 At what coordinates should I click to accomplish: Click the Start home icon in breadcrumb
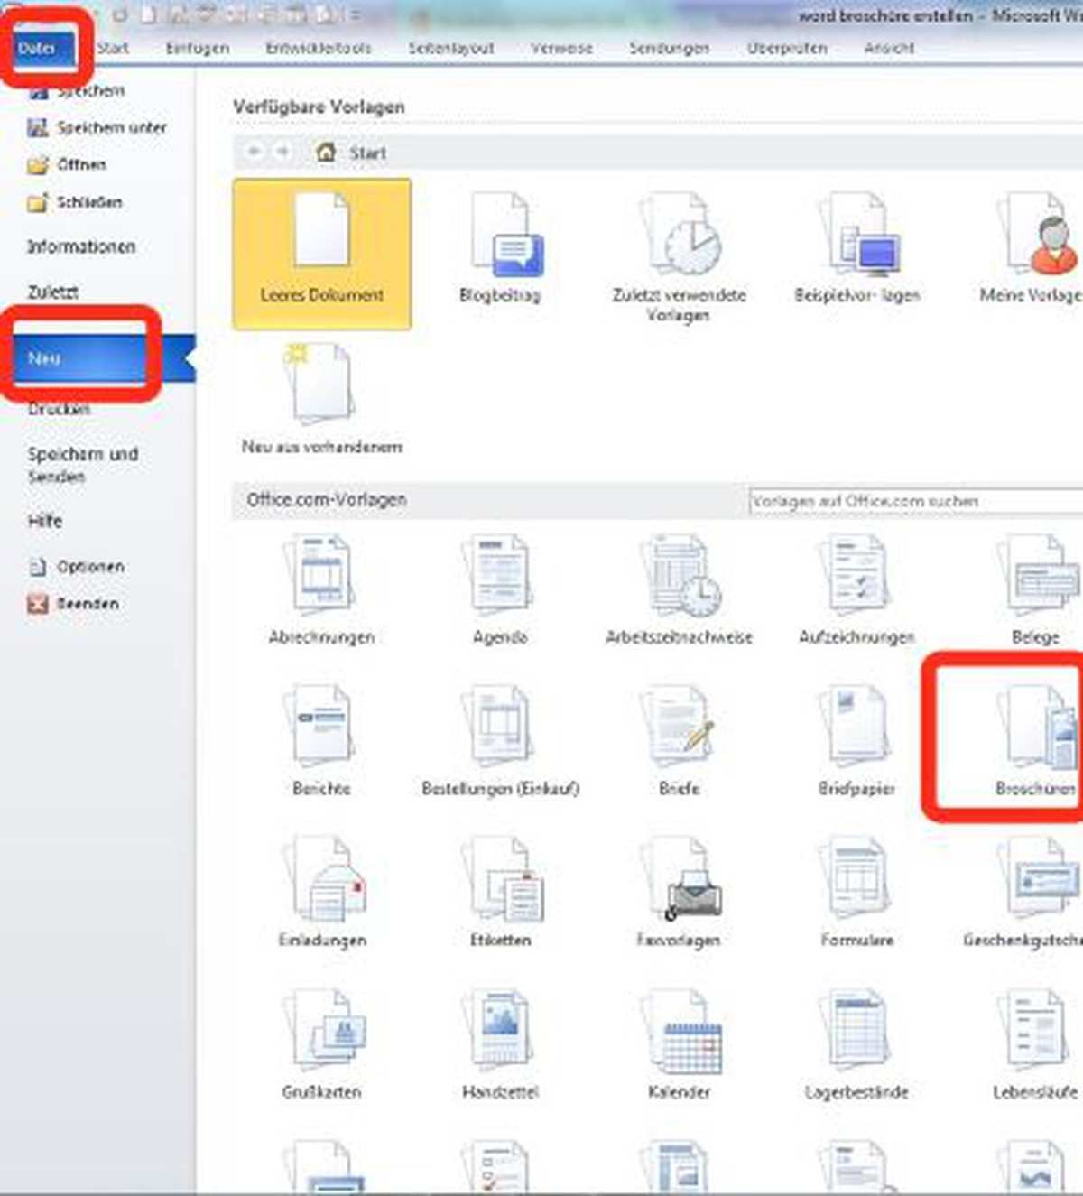coord(327,153)
